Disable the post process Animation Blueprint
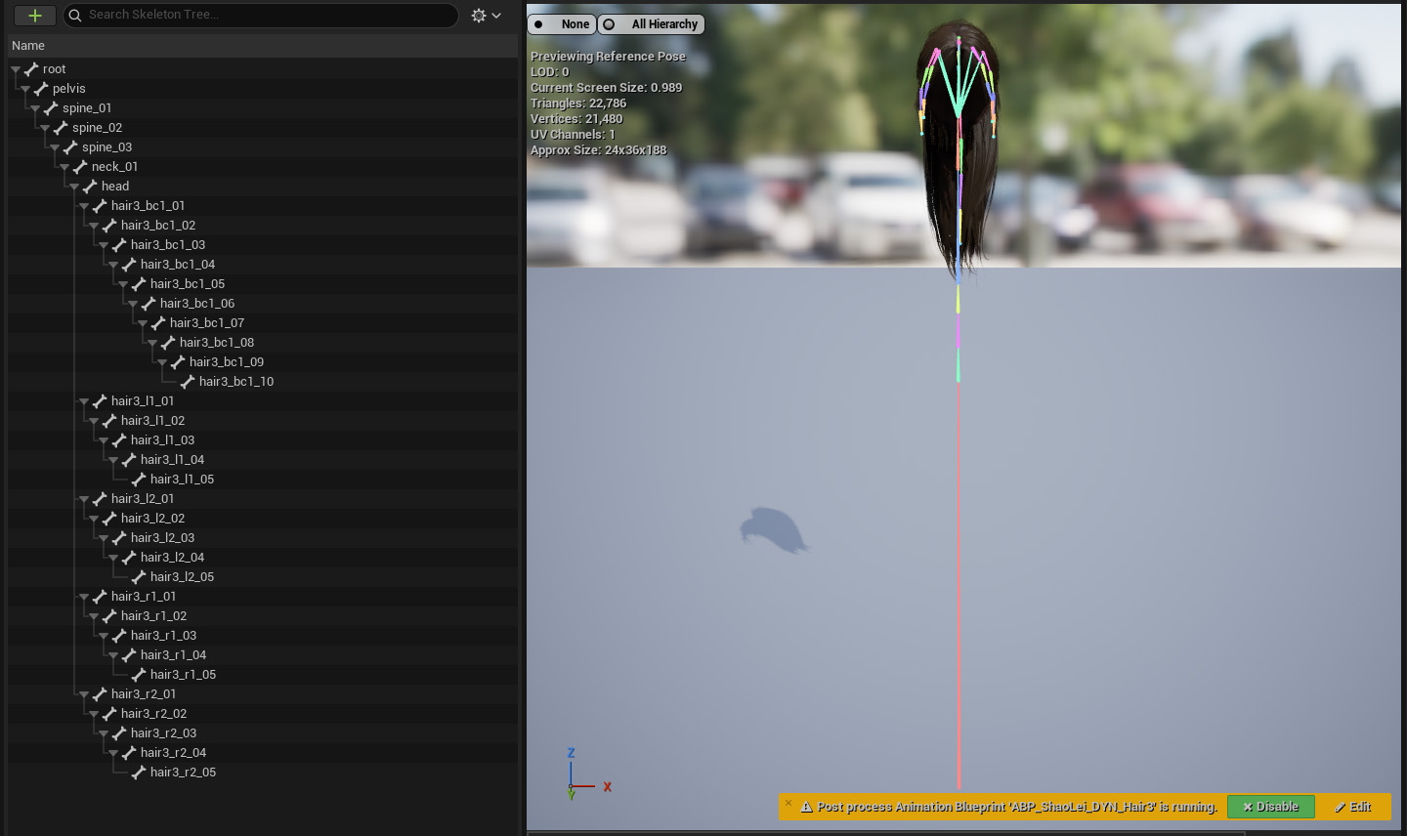Viewport: 1407px width, 836px height. [x=1270, y=807]
